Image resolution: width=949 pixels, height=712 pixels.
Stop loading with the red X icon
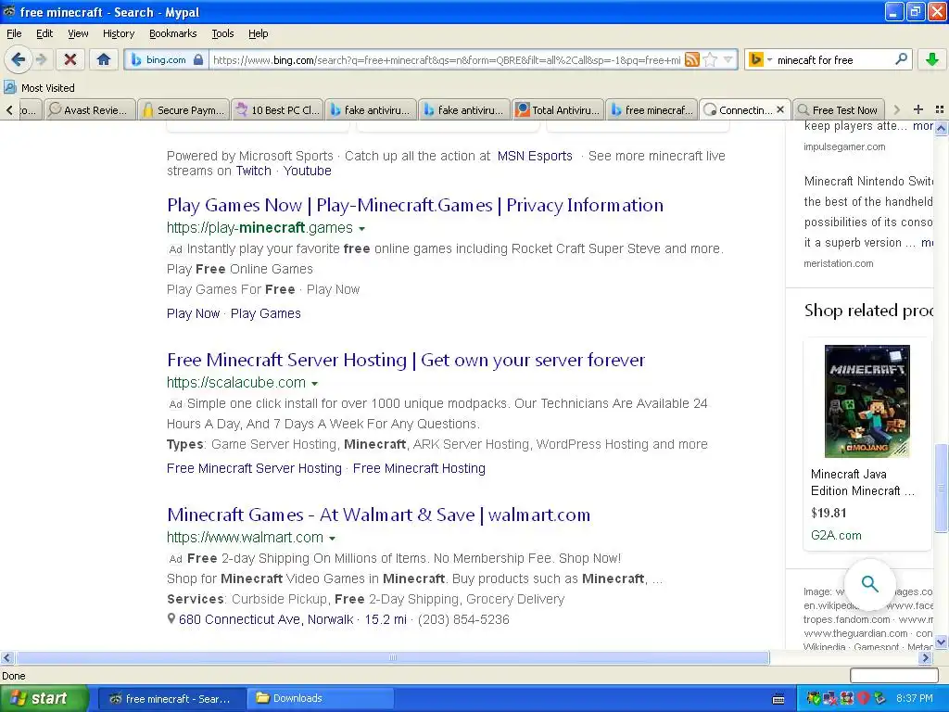[x=70, y=59]
